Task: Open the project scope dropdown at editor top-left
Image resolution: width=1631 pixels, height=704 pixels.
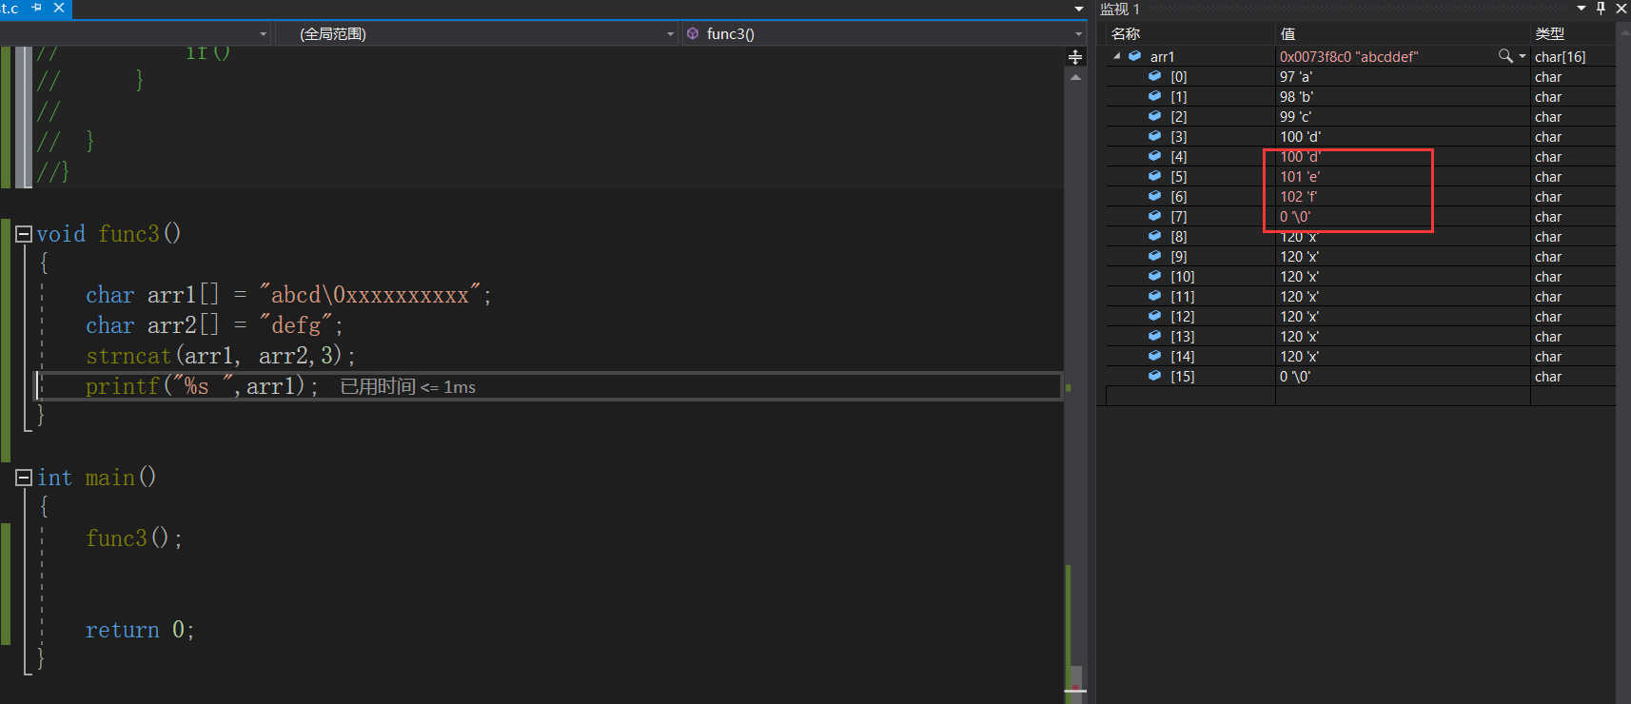Action: 264,34
